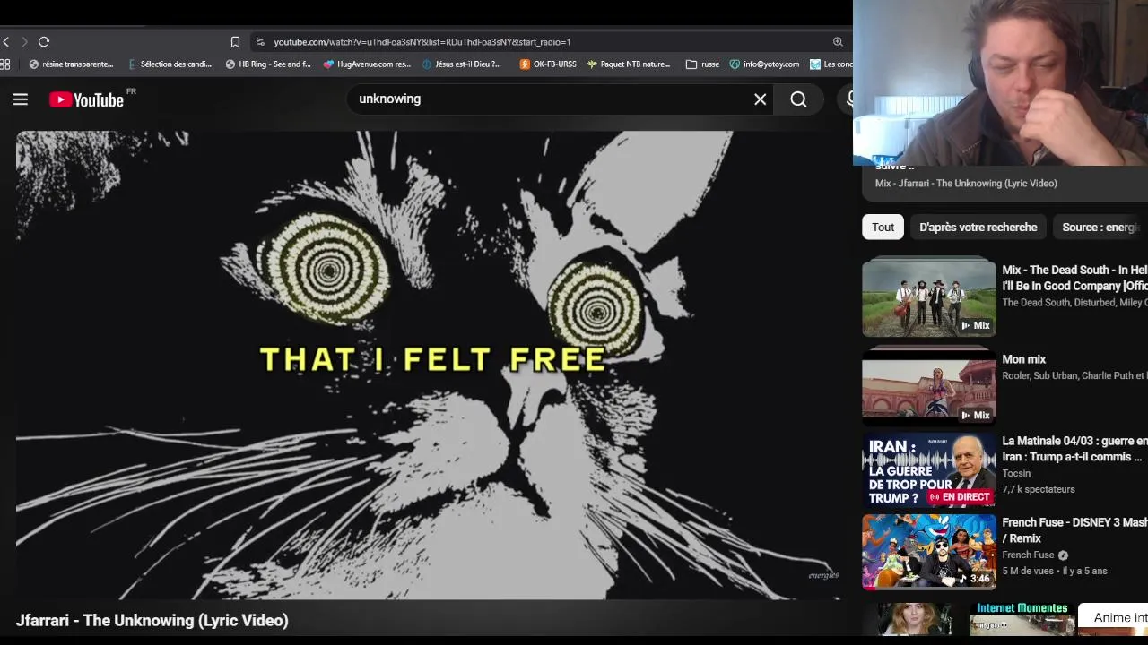The image size is (1148, 645).
Task: Visit the Tocsin channel name
Action: click(x=1016, y=473)
